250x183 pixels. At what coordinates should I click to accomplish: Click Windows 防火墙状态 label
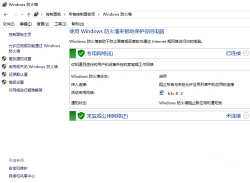90,76
